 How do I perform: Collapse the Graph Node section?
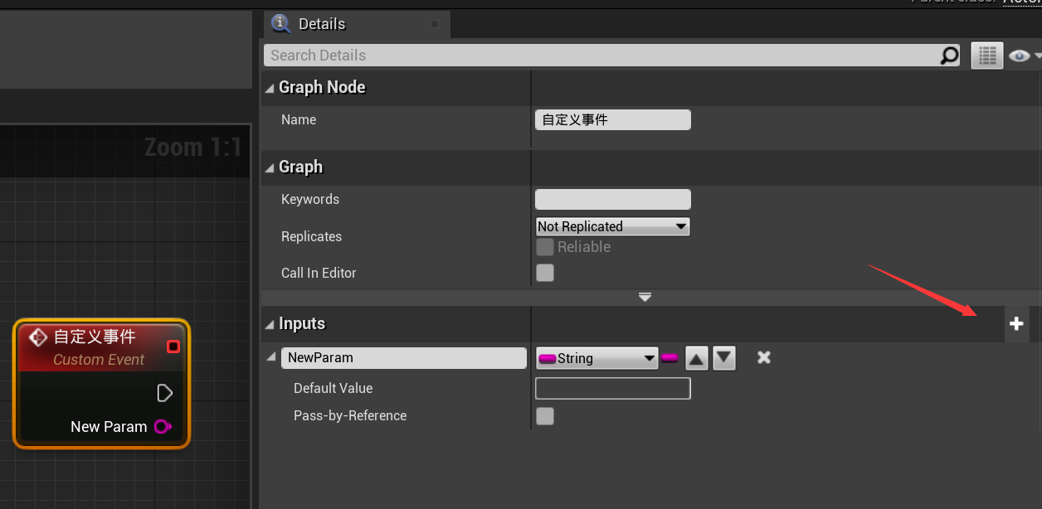point(270,88)
